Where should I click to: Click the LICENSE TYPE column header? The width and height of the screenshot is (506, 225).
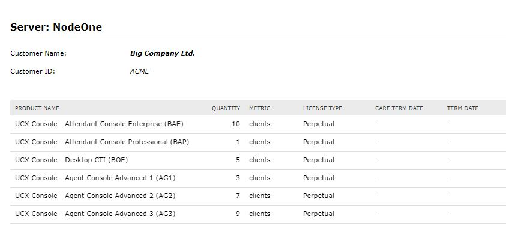322,108
